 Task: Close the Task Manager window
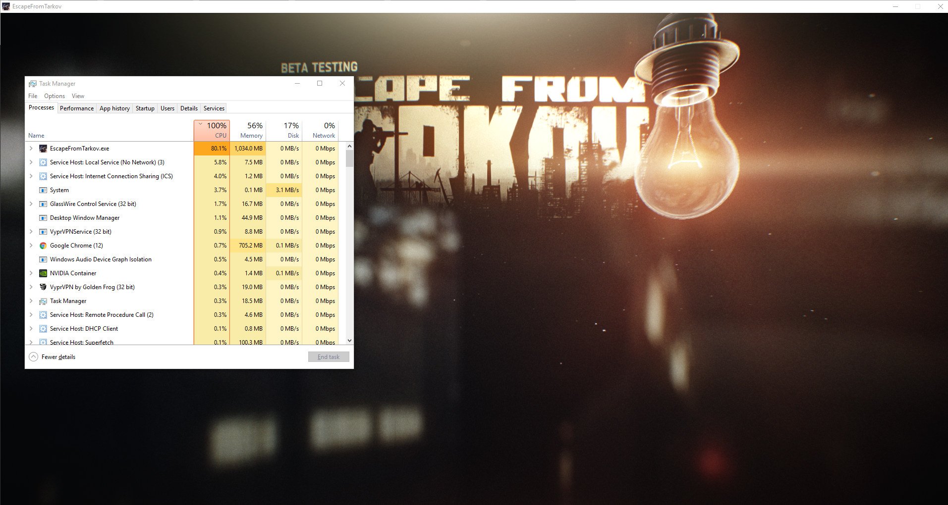[x=342, y=83]
